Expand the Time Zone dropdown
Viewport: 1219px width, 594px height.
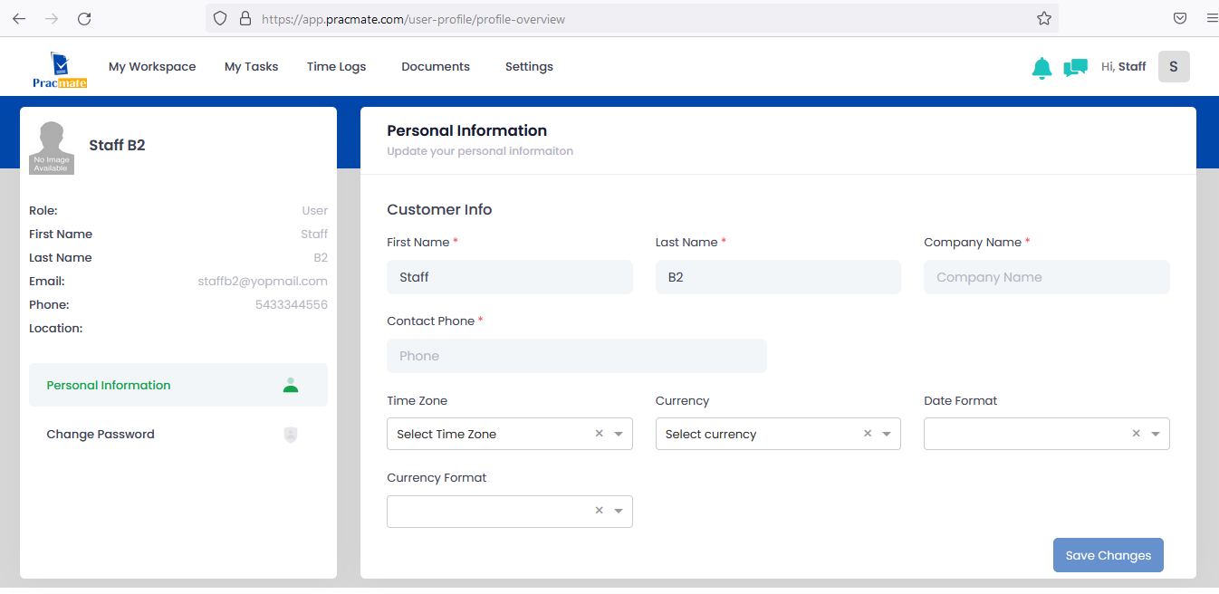(x=619, y=434)
